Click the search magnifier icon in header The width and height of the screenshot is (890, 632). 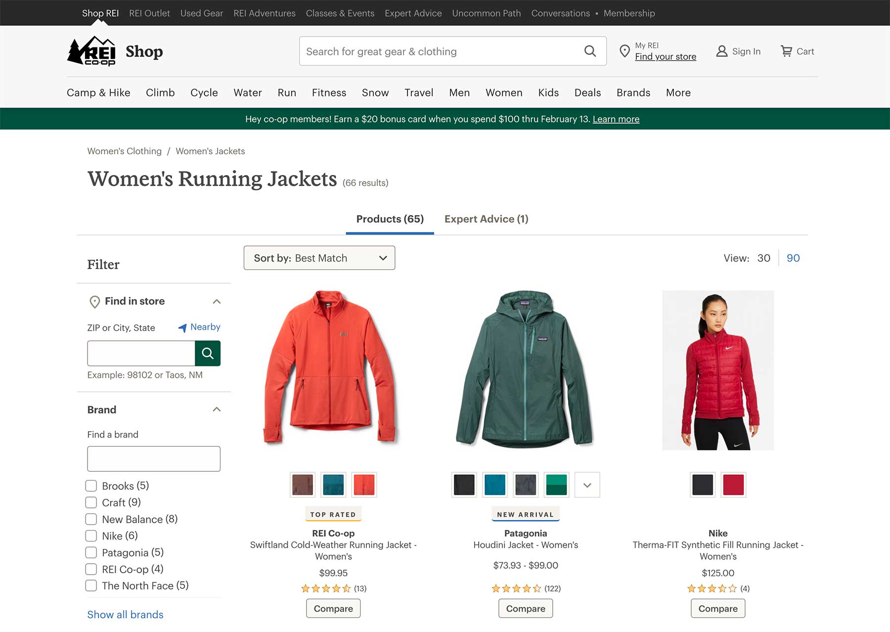[590, 51]
